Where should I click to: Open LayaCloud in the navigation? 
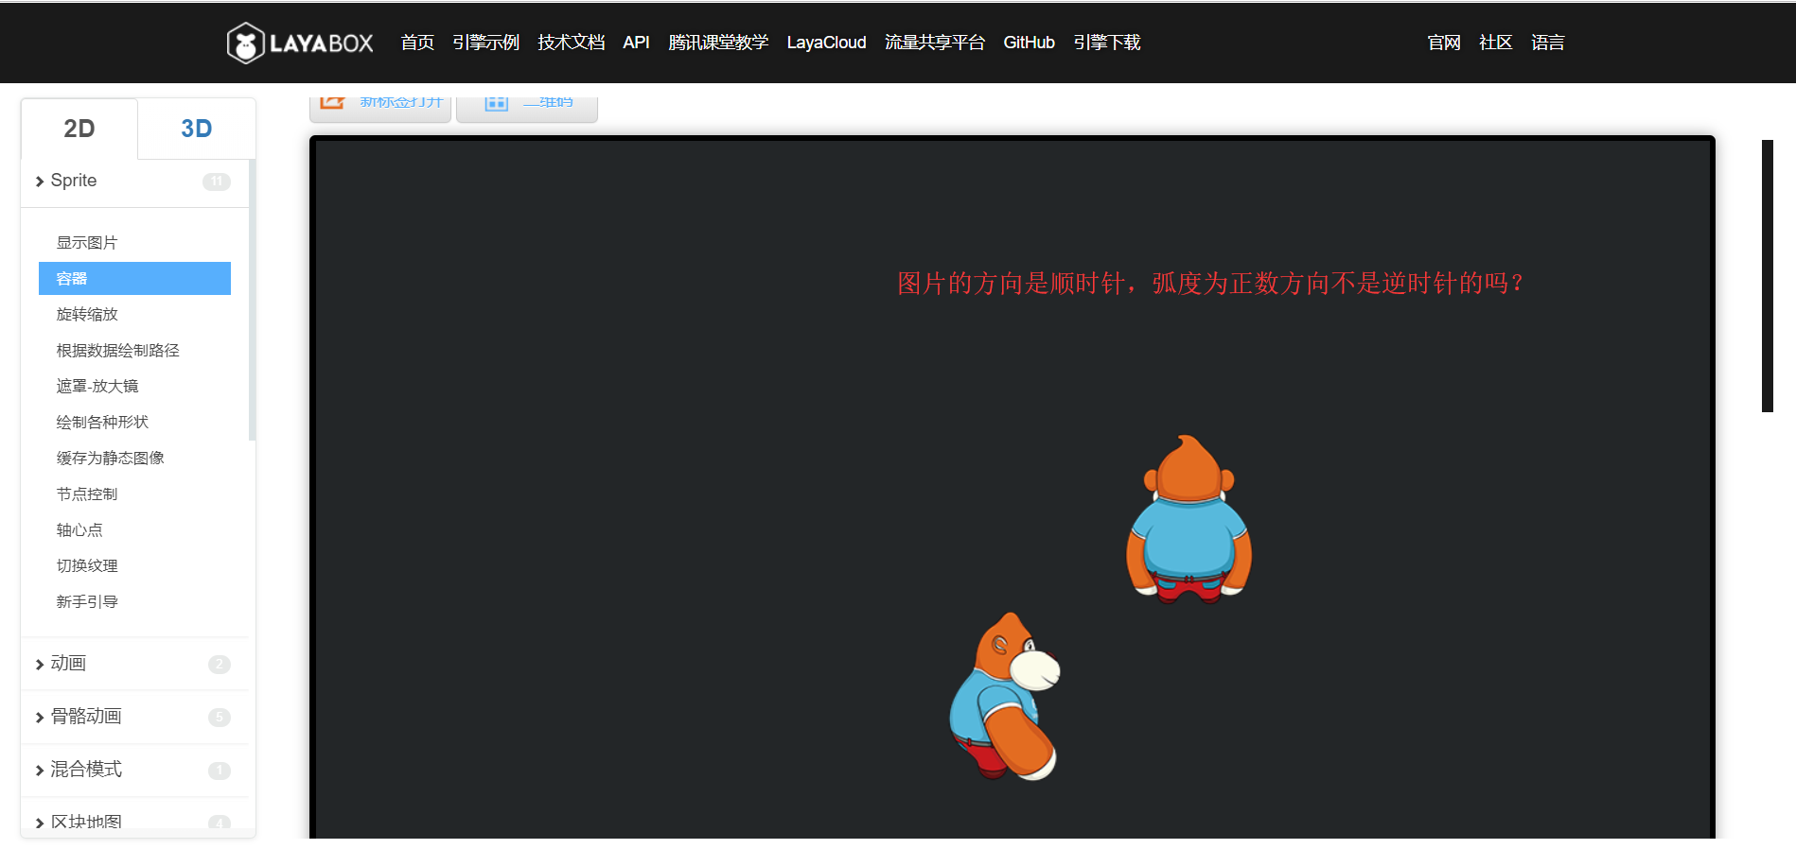coord(826,43)
